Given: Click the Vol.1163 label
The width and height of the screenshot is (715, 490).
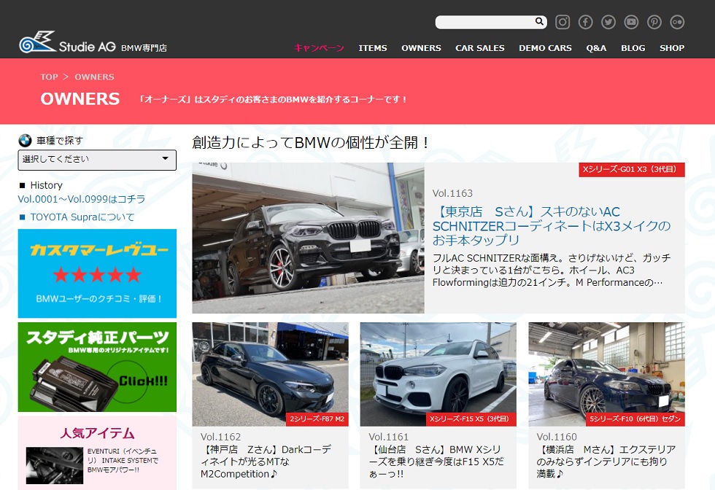Looking at the screenshot, I should click(453, 193).
